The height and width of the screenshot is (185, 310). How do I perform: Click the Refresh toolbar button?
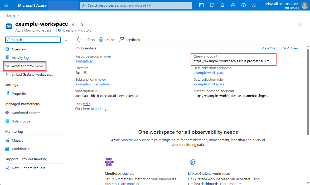[86, 40]
